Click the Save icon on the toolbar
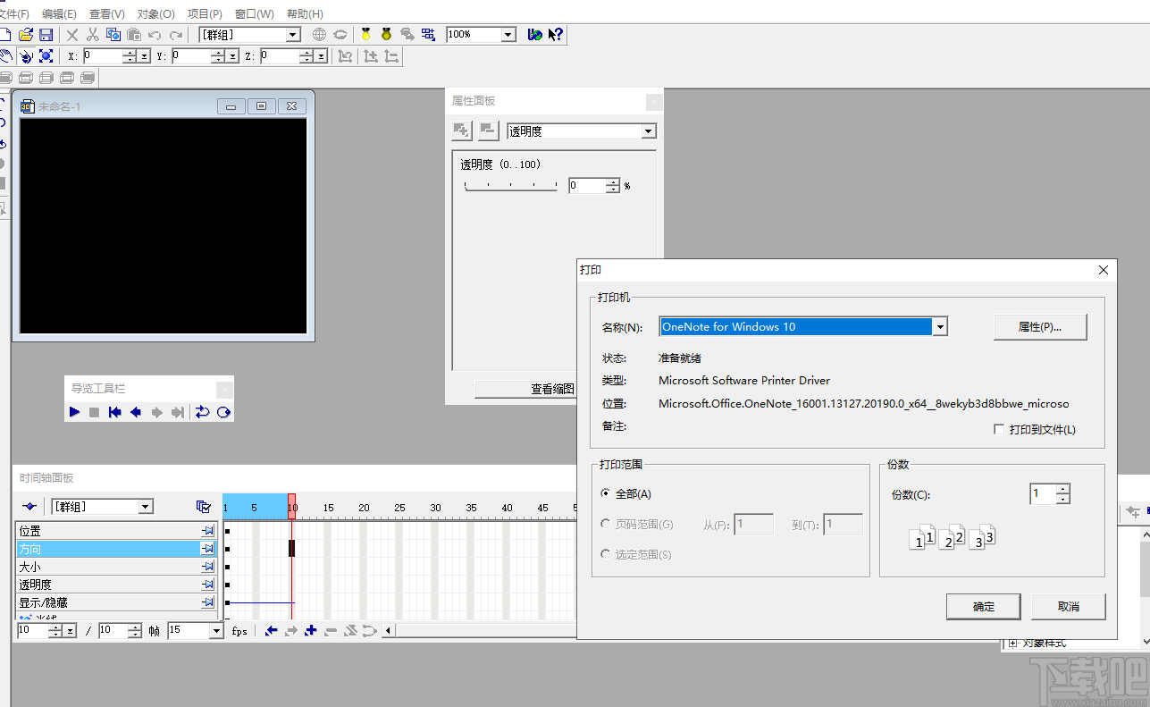The width and height of the screenshot is (1150, 707). (x=46, y=34)
